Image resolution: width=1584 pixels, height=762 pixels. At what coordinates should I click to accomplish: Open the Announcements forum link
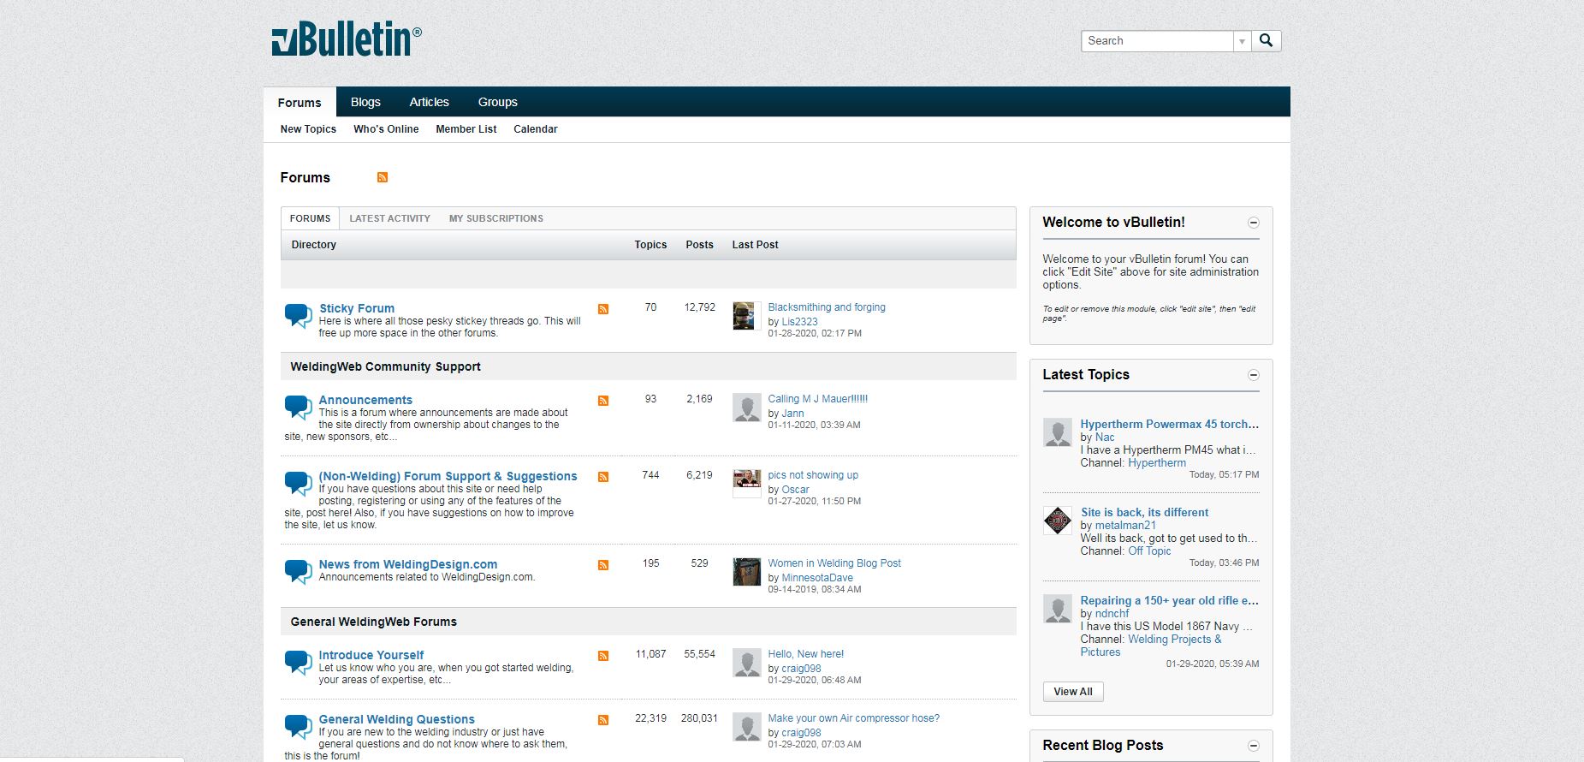click(x=365, y=400)
